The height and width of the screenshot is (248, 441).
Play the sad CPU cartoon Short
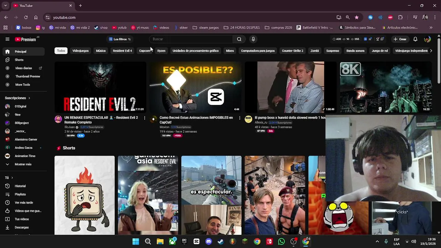84,195
